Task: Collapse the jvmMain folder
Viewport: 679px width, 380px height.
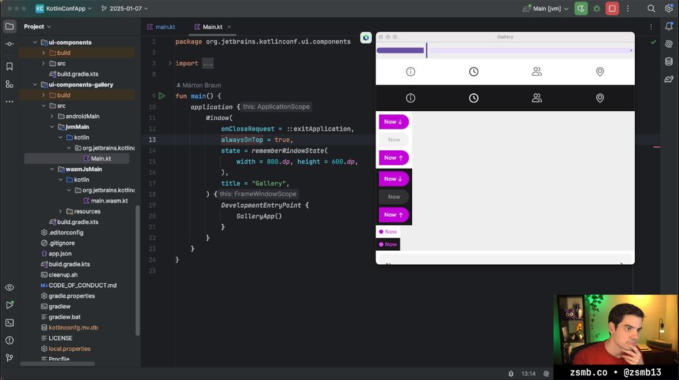Action: [x=52, y=127]
